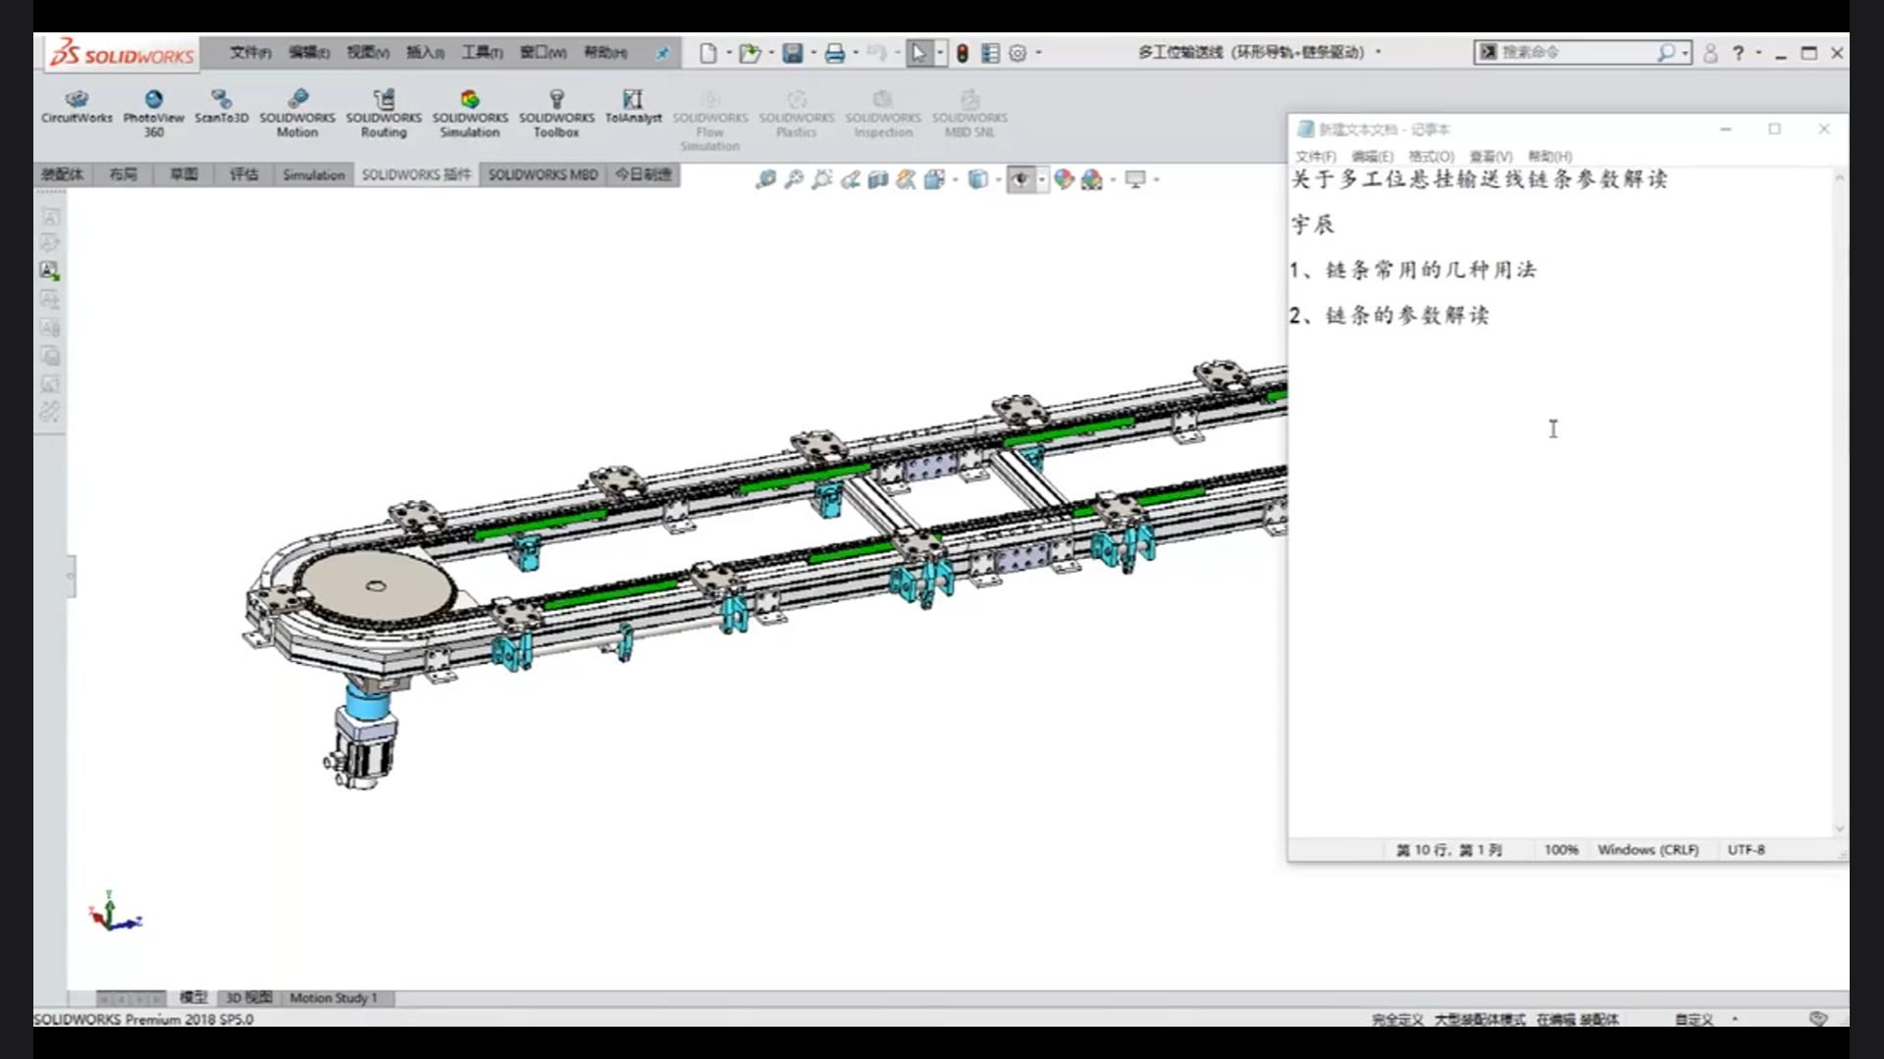Apply Scene settings icon
The height and width of the screenshot is (1059, 1884).
click(1091, 179)
